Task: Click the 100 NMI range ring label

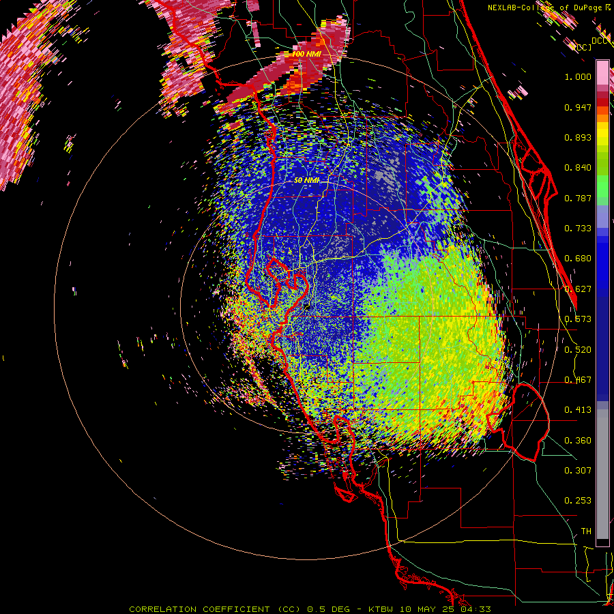Action: (306, 54)
